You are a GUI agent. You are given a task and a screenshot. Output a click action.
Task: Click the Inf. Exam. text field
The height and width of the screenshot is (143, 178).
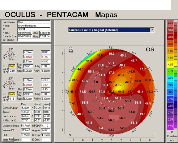click(34, 40)
